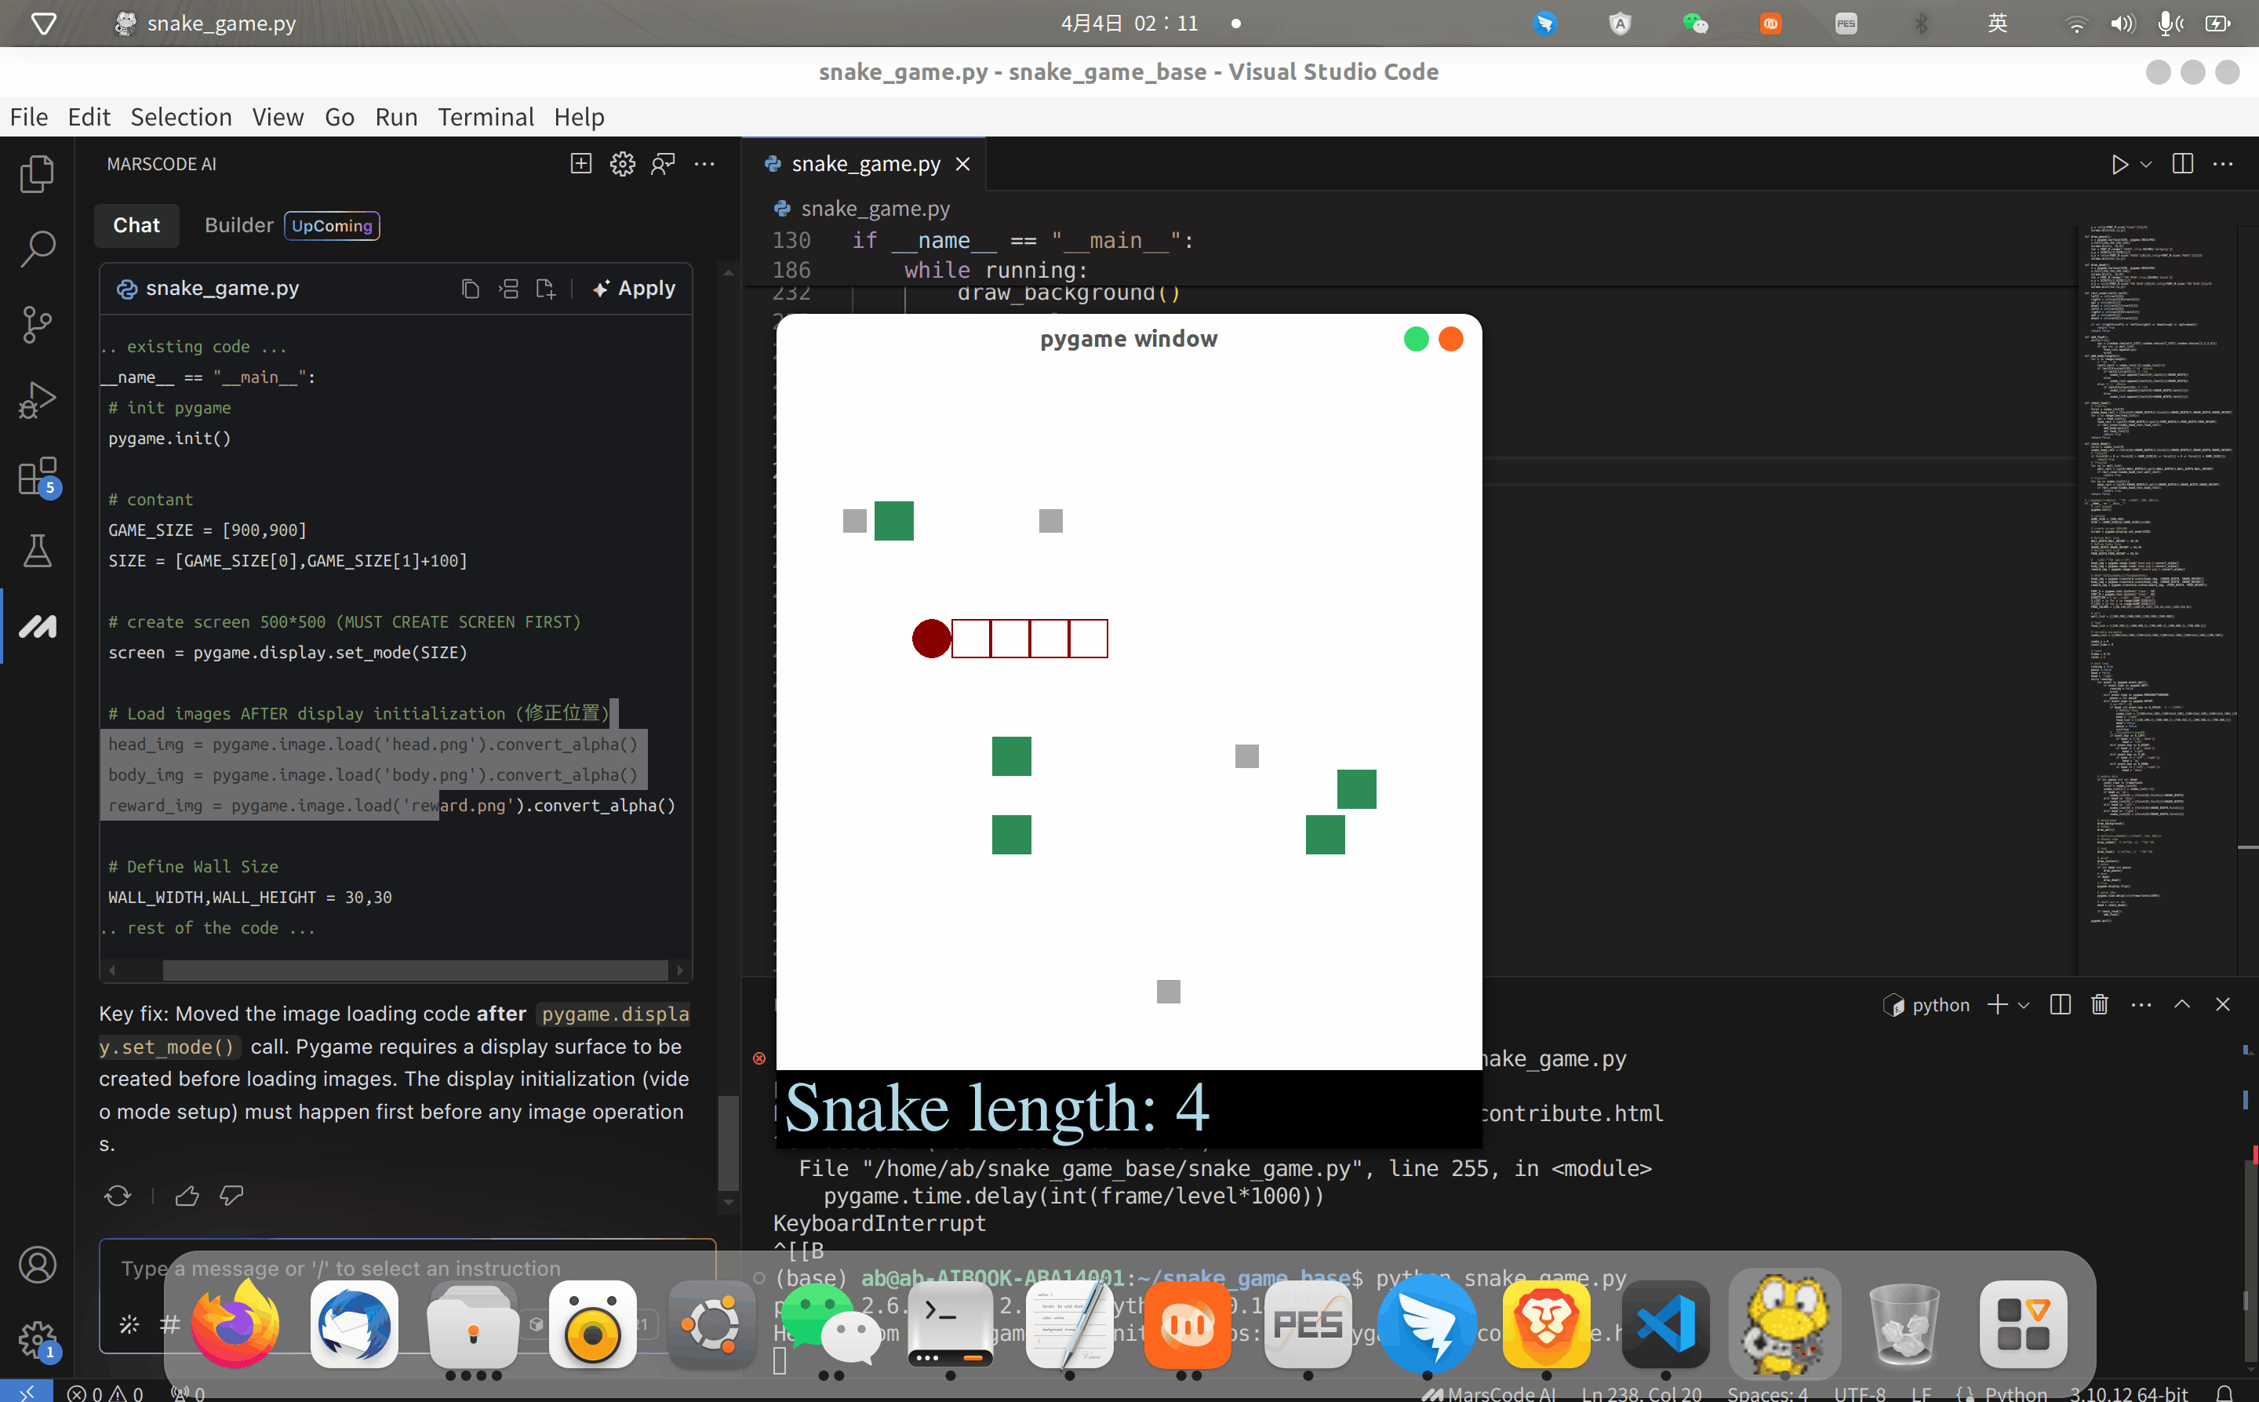Open the Testing flask view

pyautogui.click(x=37, y=551)
